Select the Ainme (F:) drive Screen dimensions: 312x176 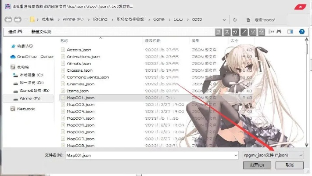(30, 99)
